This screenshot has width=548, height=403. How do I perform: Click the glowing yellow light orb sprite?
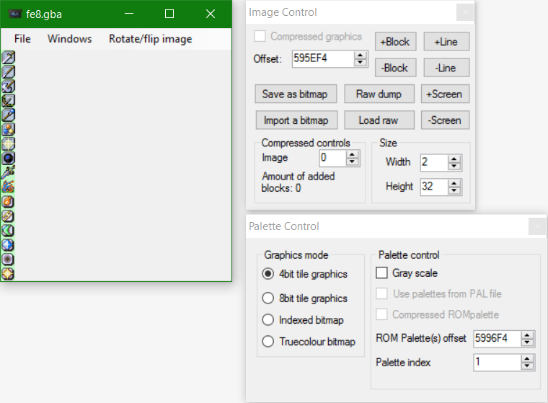tap(9, 143)
